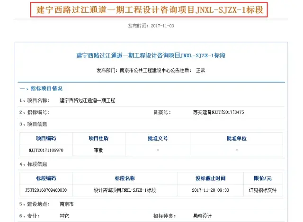The image size is (303, 222).
Task: Click column header 项目编码
Action: 46,138
